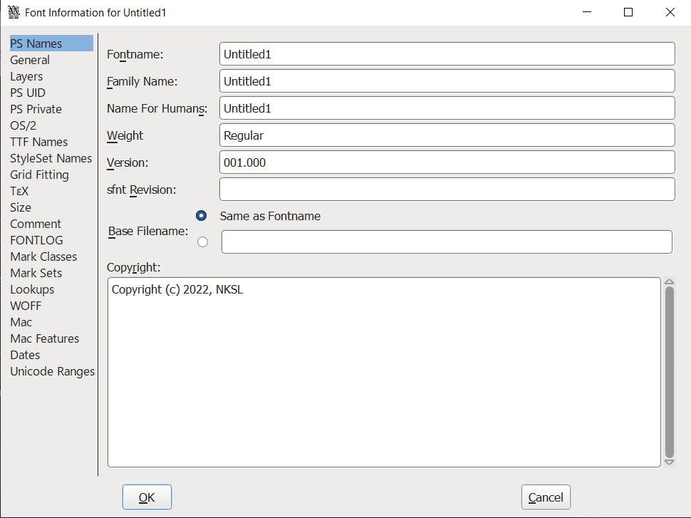Enable Same as Fontname option
Screen dimensions: 691x518
pyautogui.click(x=201, y=215)
